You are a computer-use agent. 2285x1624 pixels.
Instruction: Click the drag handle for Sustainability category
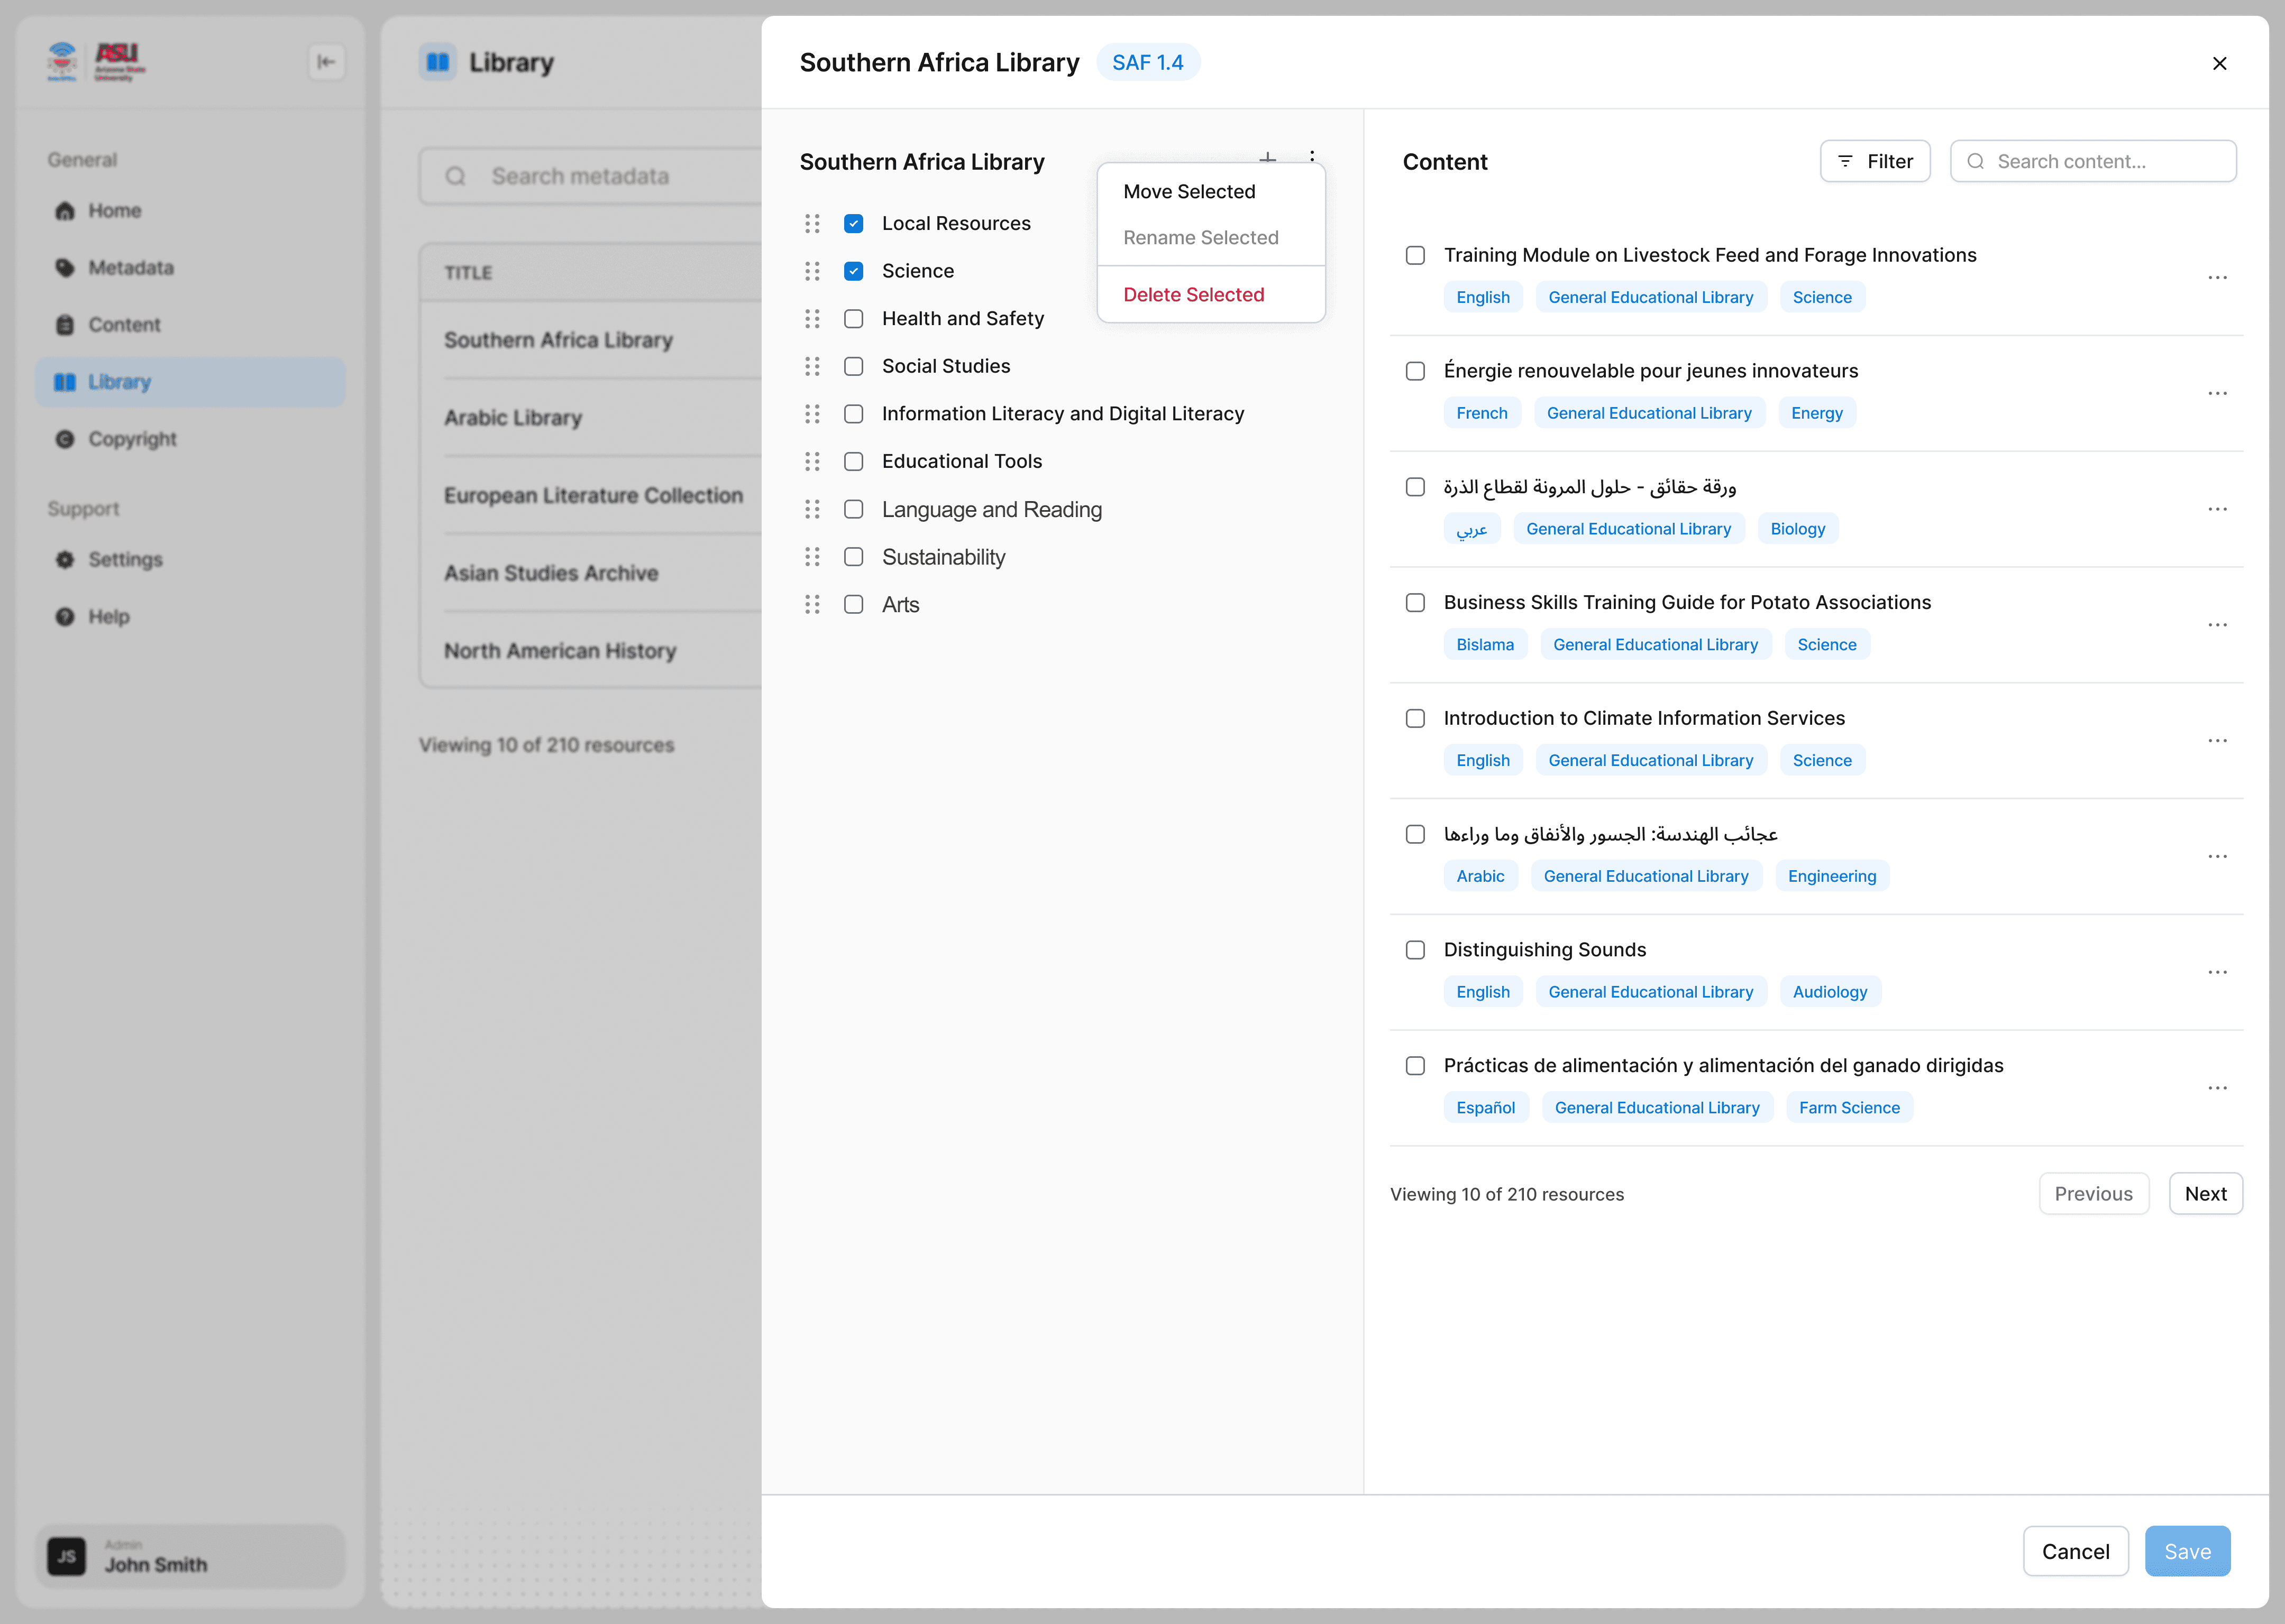coord(812,557)
